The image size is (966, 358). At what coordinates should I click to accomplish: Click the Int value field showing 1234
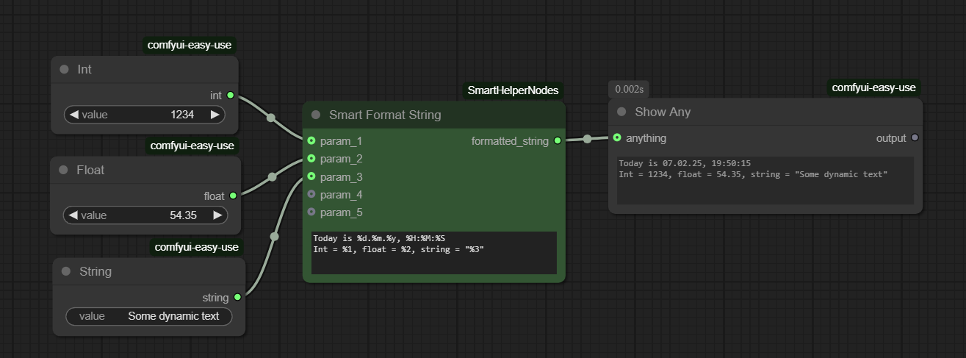pyautogui.click(x=144, y=115)
